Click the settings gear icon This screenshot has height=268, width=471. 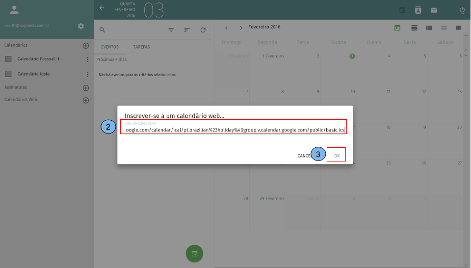[81, 26]
